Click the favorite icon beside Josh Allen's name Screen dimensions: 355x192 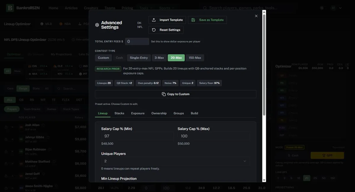(43, 125)
